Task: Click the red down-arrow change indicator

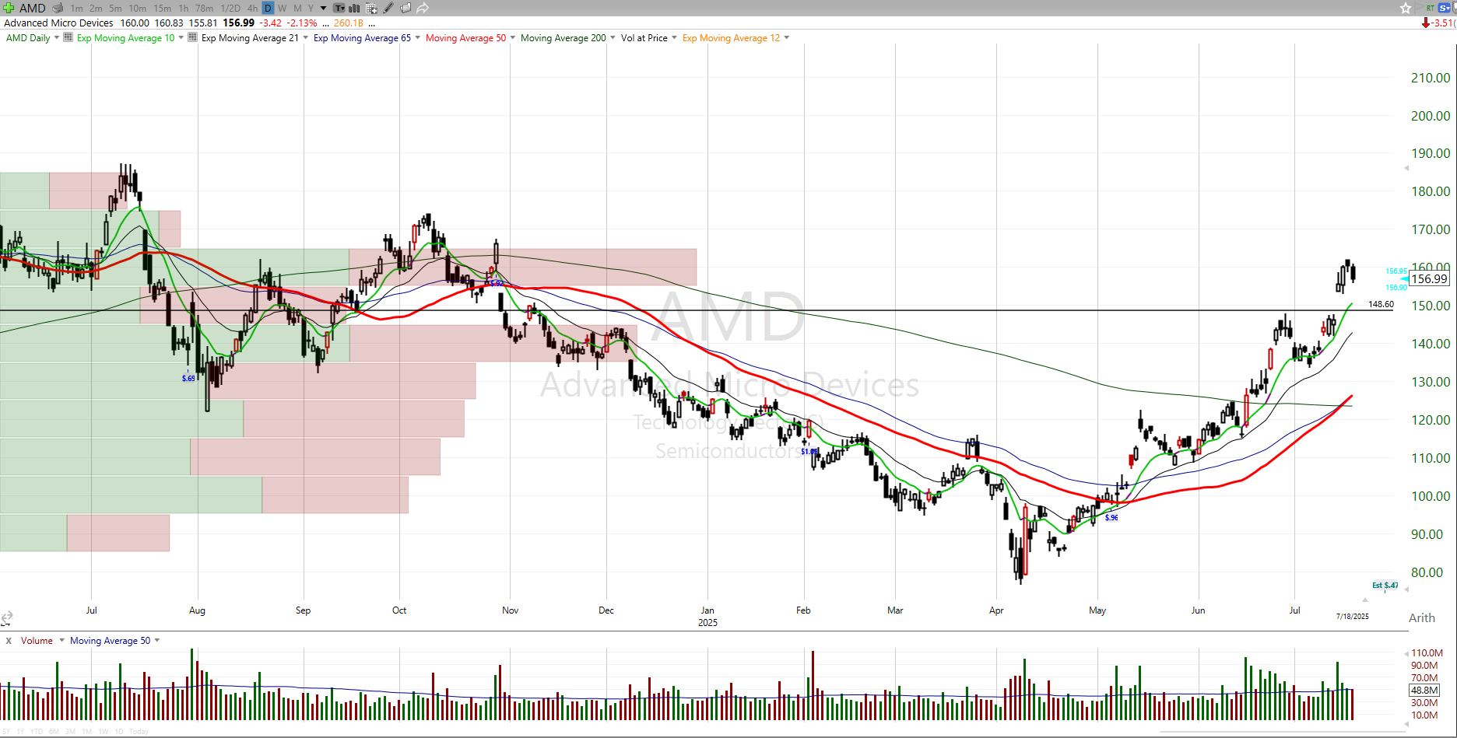Action: pos(1426,23)
